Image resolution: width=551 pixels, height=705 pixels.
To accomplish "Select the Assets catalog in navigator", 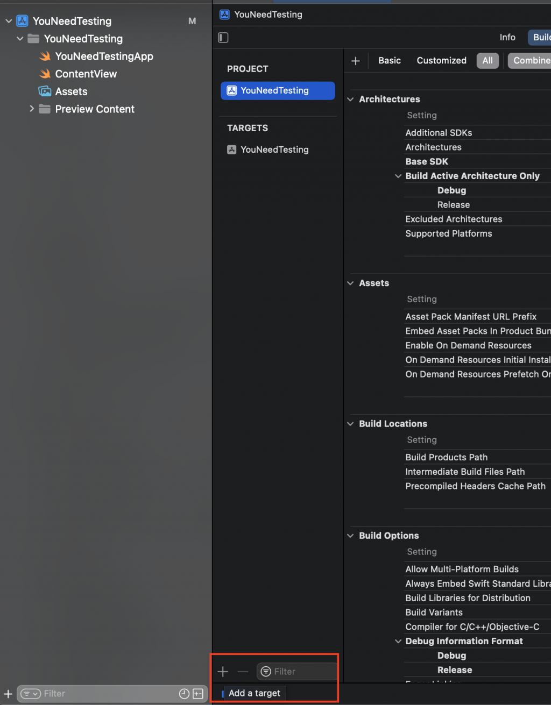I will point(71,91).
